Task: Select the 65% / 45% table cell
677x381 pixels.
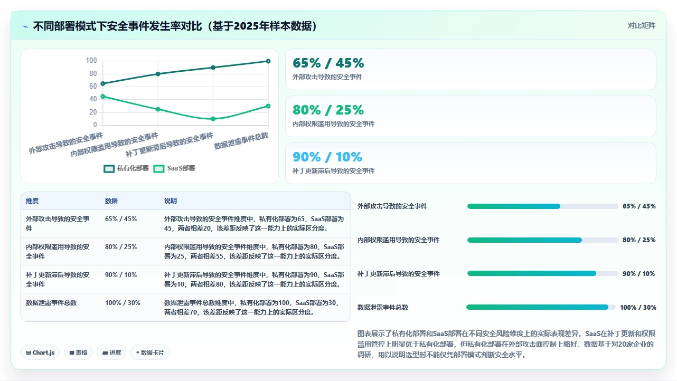Action: tap(121, 219)
